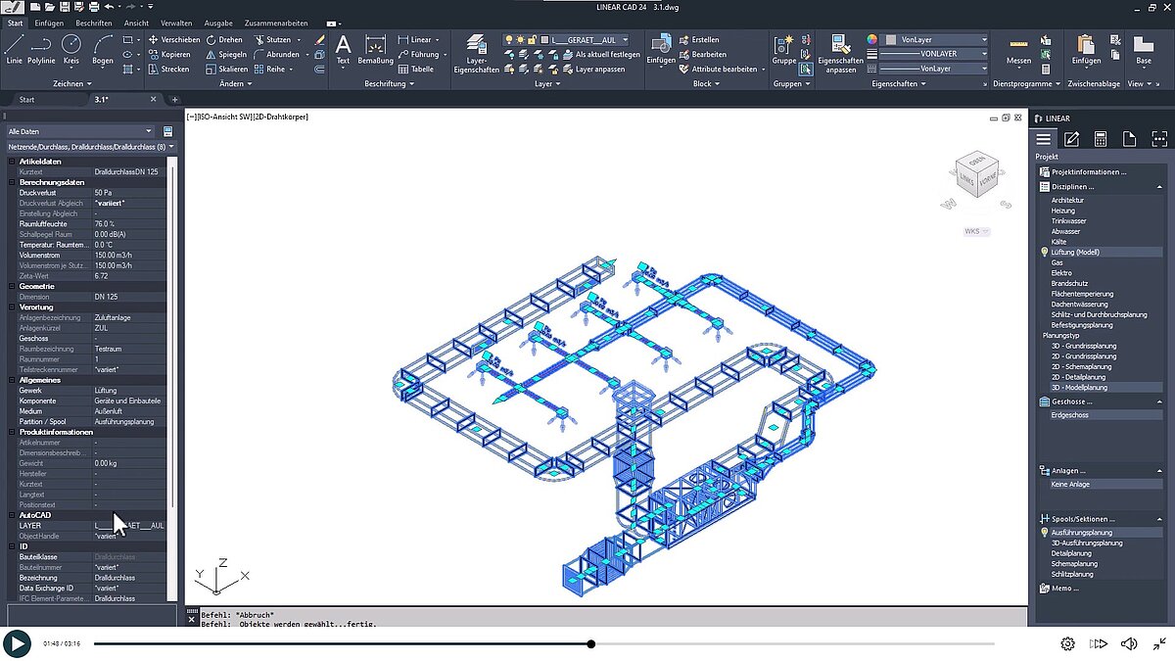Select the Linie drawing tool

[x=14, y=48]
